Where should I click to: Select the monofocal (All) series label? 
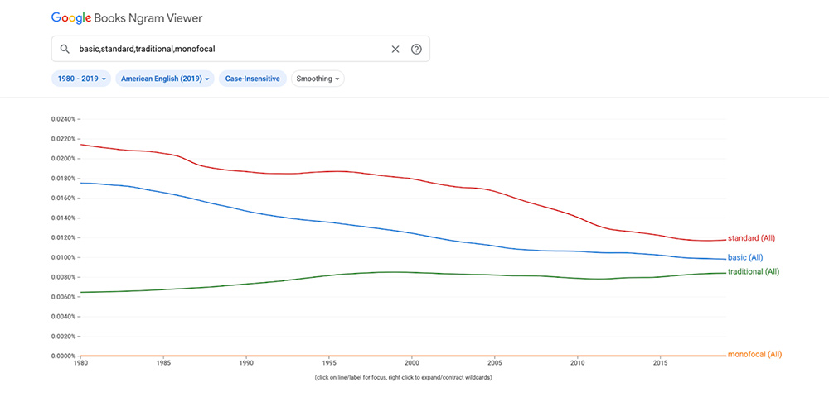click(754, 354)
